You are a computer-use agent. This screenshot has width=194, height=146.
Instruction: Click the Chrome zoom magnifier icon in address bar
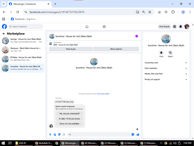coord(144,12)
